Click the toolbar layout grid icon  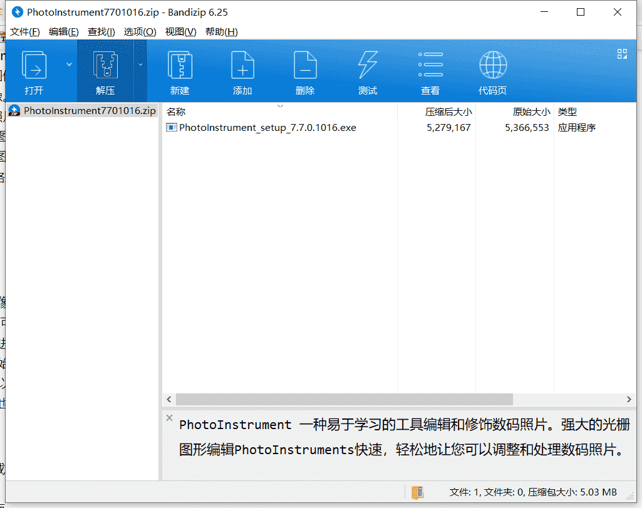622,54
